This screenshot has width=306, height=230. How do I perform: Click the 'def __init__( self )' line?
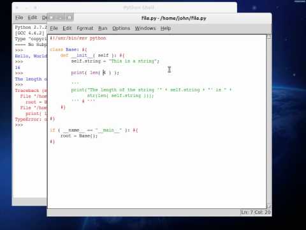[x=92, y=56]
